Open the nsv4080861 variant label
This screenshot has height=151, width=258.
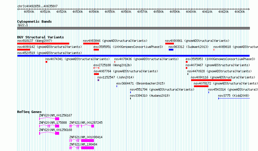[197, 41]
